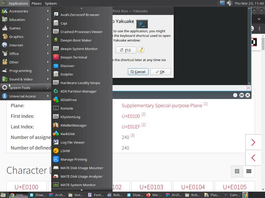Select the System Tools category

coord(26,88)
